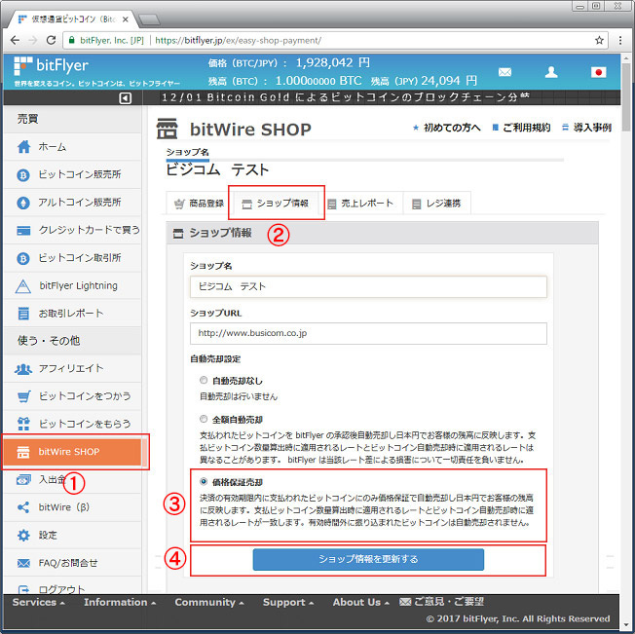Image resolution: width=635 pixels, height=634 pixels.
Task: Click the お取引レポート document icon
Action: pos(23,314)
